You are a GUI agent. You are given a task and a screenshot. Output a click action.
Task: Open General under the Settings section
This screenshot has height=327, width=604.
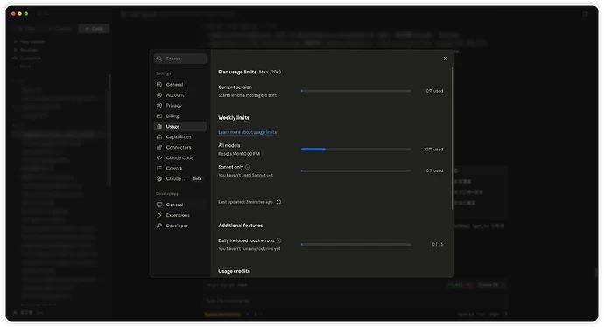[x=180, y=84]
